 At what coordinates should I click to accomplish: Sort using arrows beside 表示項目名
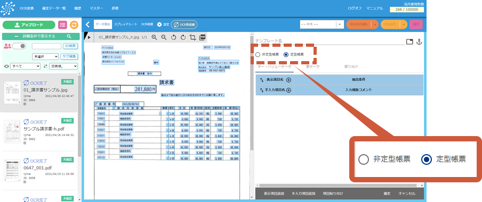[x=262, y=80]
